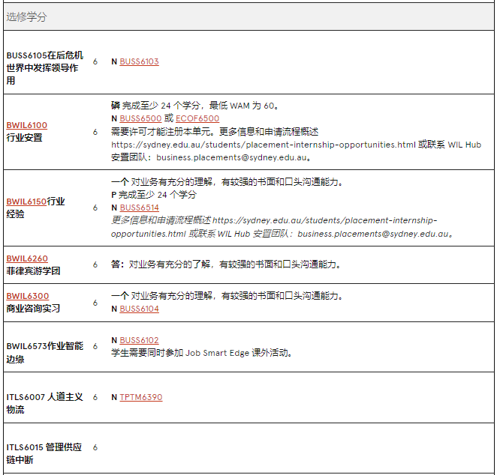Viewport: 497px width, 475px height.
Task: Open the BUSS6102 link
Action: point(139,340)
